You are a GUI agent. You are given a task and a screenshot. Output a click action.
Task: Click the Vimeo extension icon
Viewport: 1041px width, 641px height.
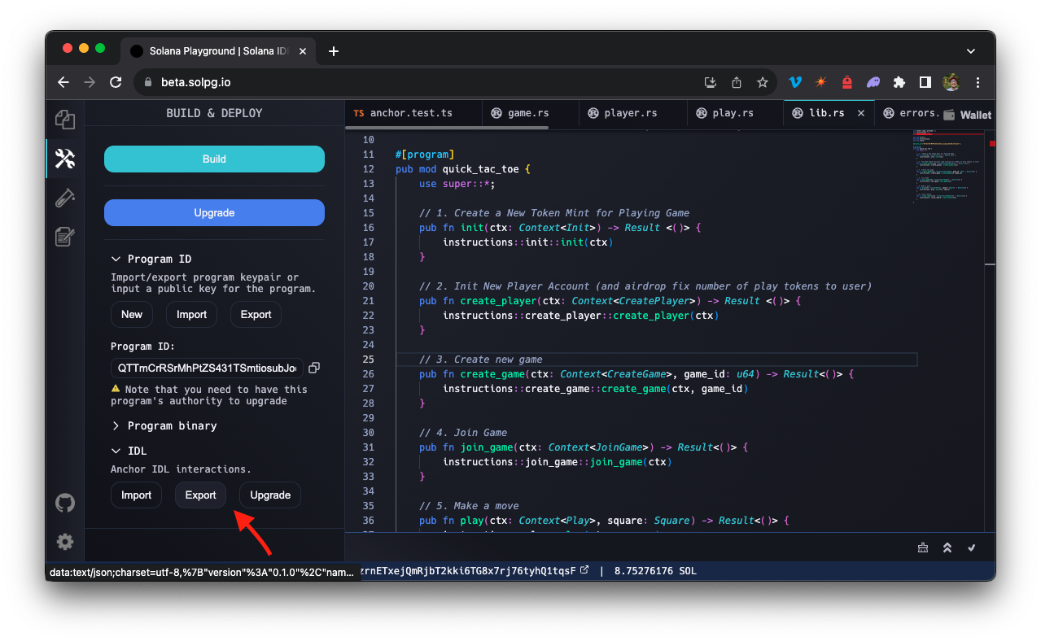coord(795,82)
